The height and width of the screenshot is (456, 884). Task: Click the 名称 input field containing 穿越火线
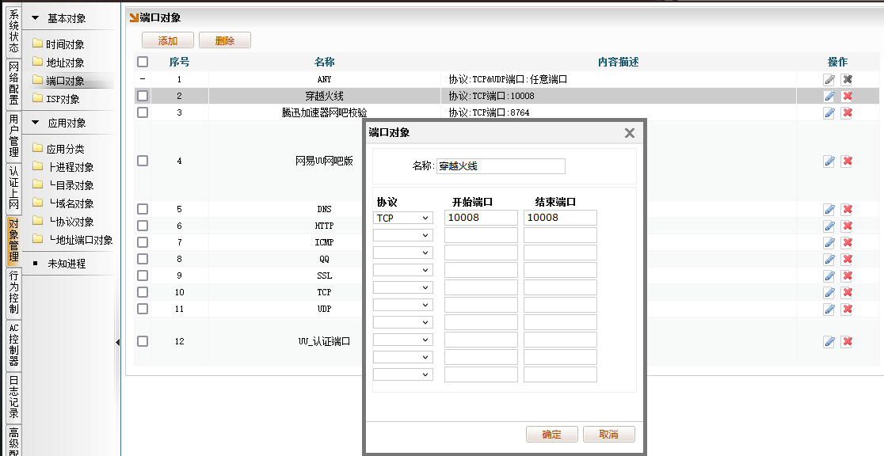501,166
